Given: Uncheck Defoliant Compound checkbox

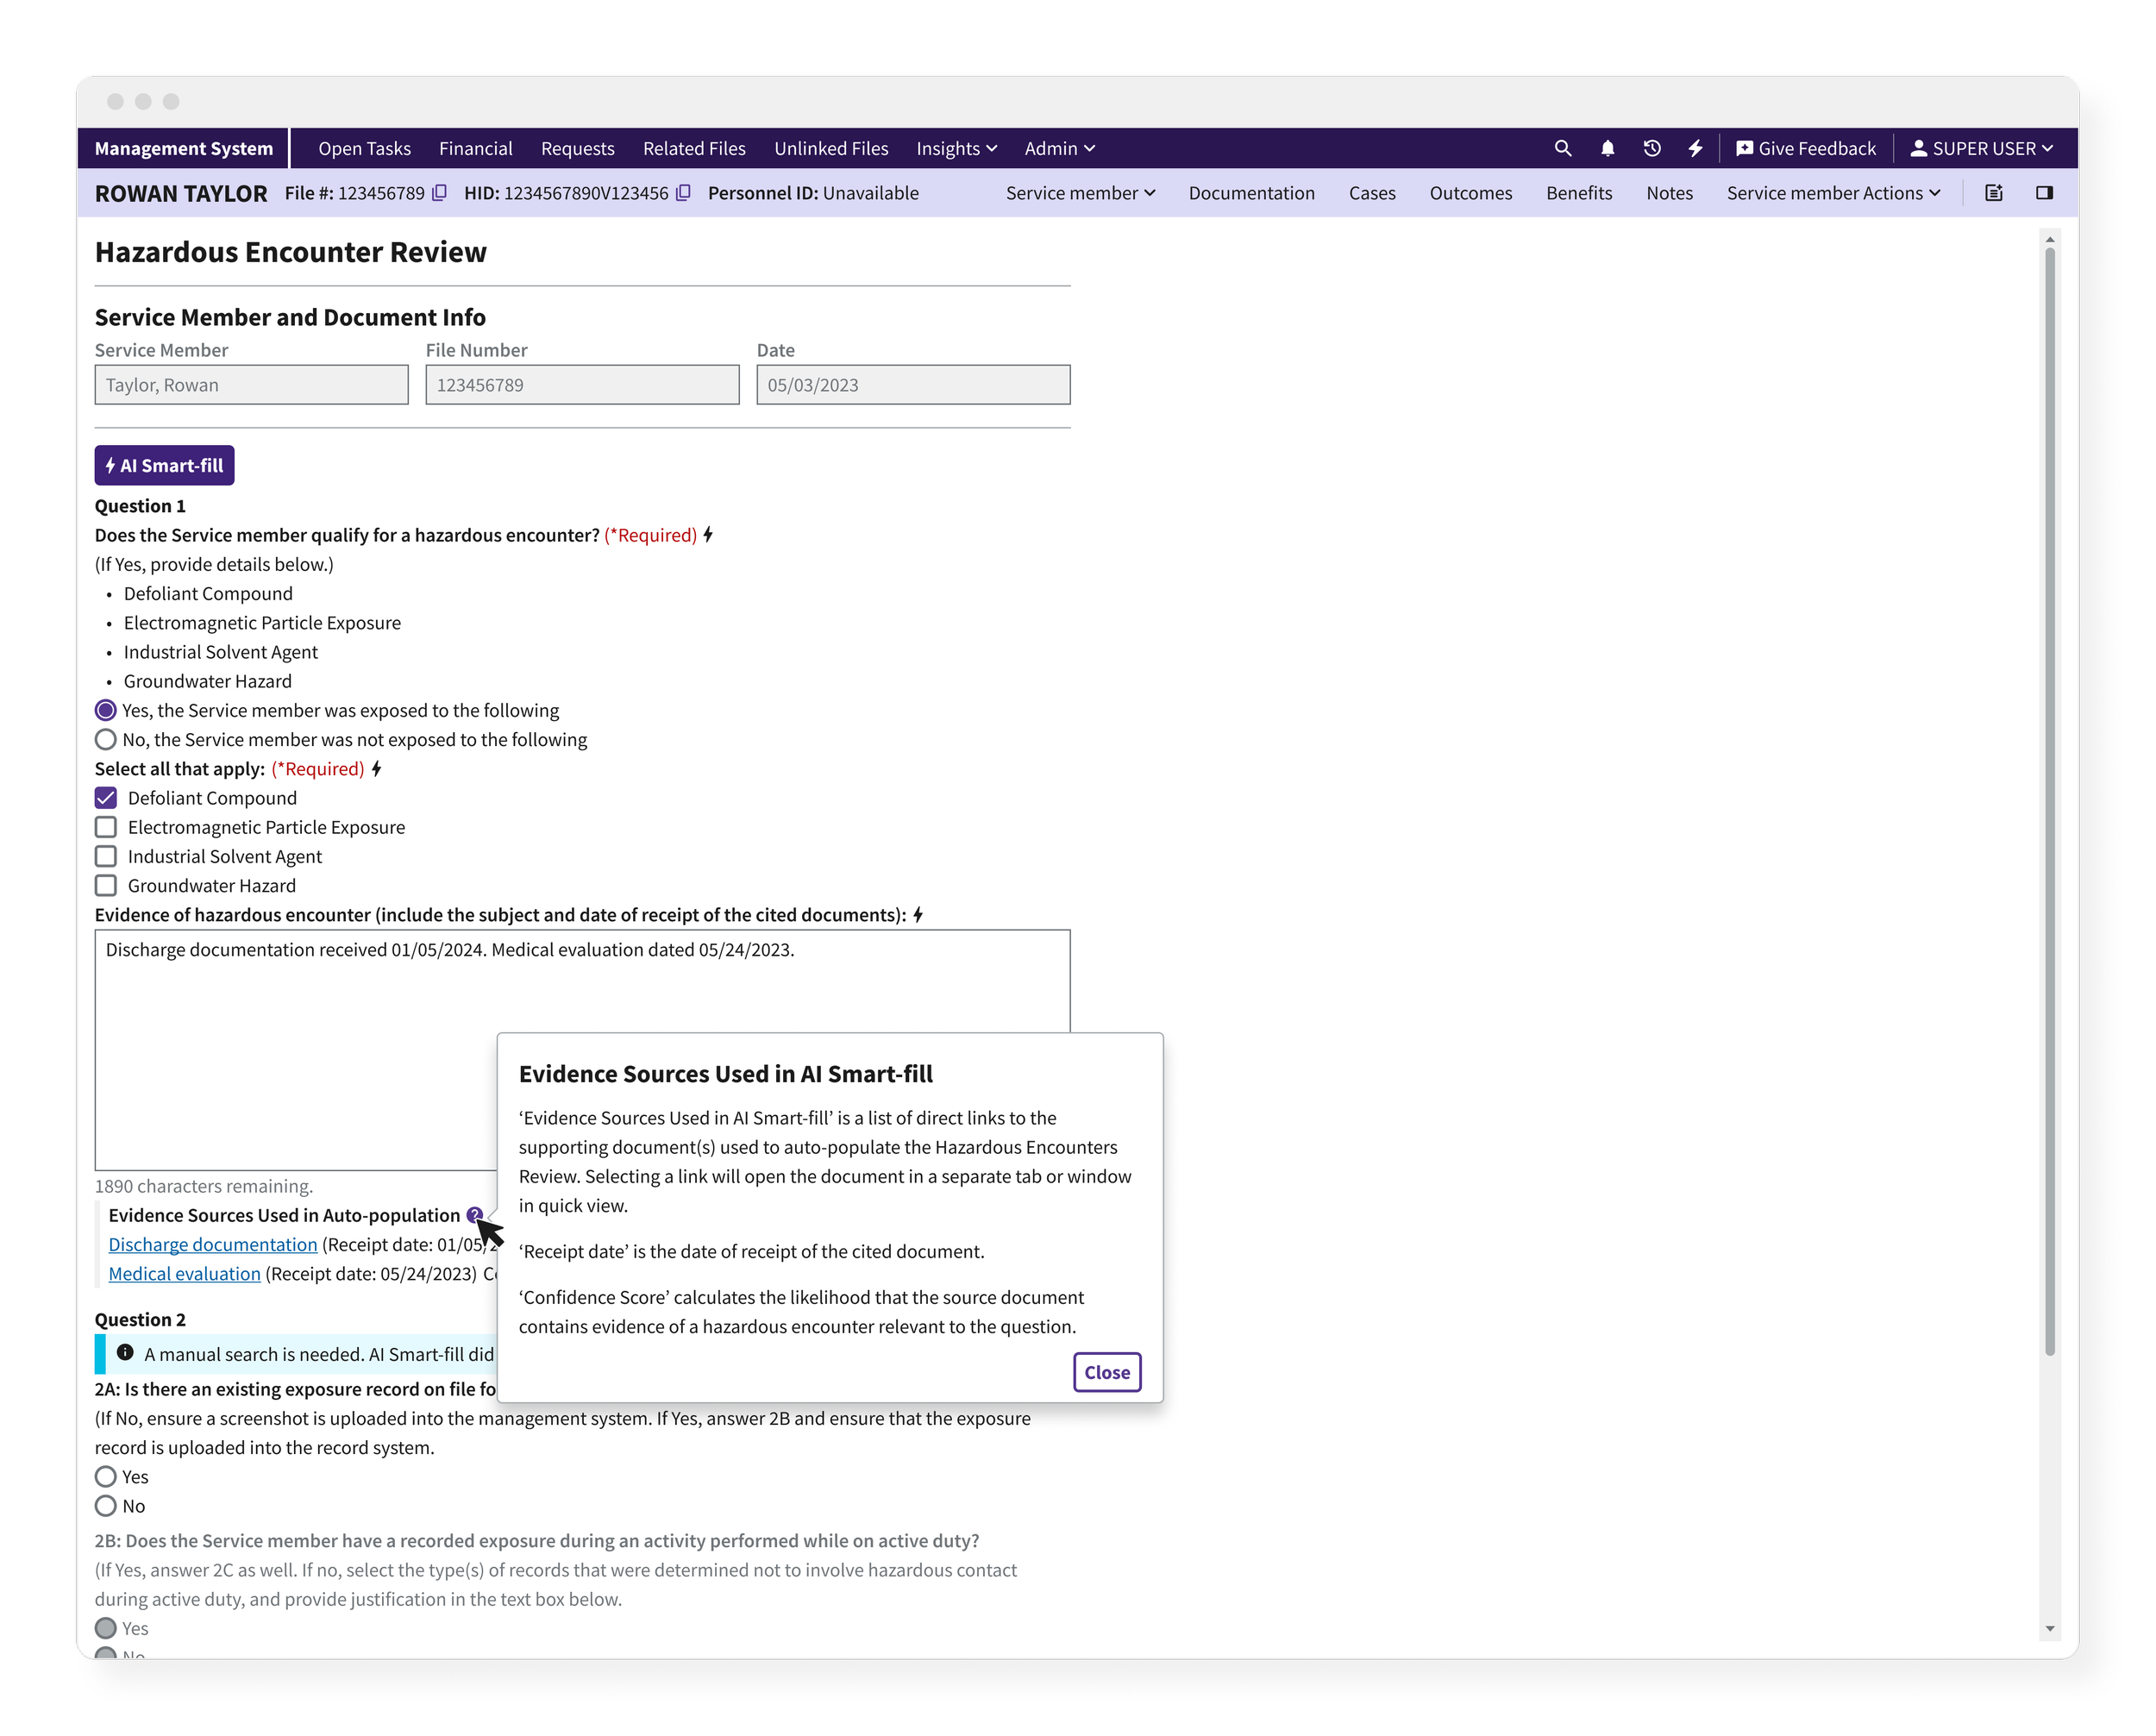Looking at the screenshot, I should [x=105, y=797].
